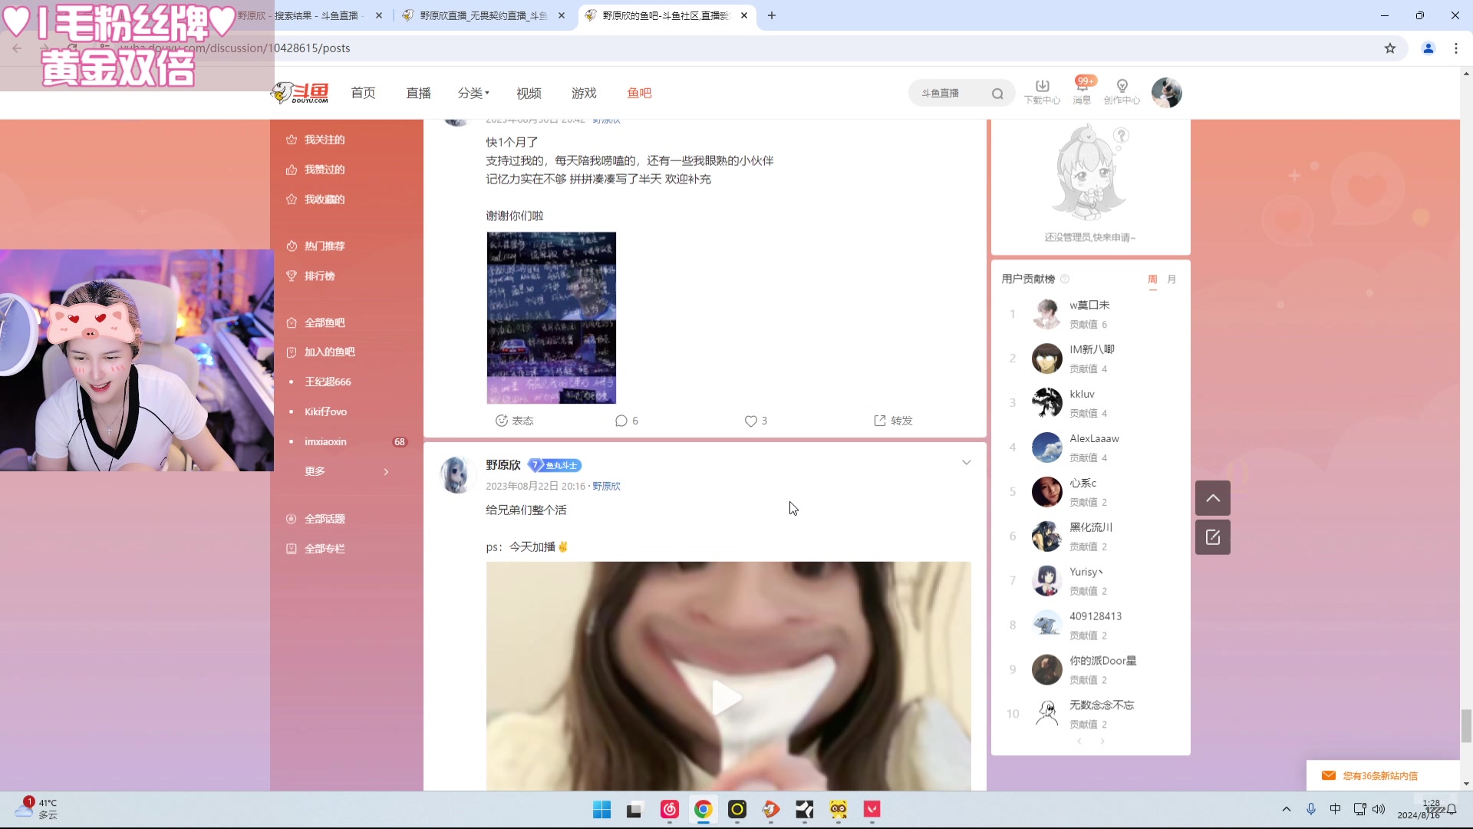The width and height of the screenshot is (1473, 829).
Task: Click the 斗鱼直播 search field
Action: pyautogui.click(x=951, y=94)
